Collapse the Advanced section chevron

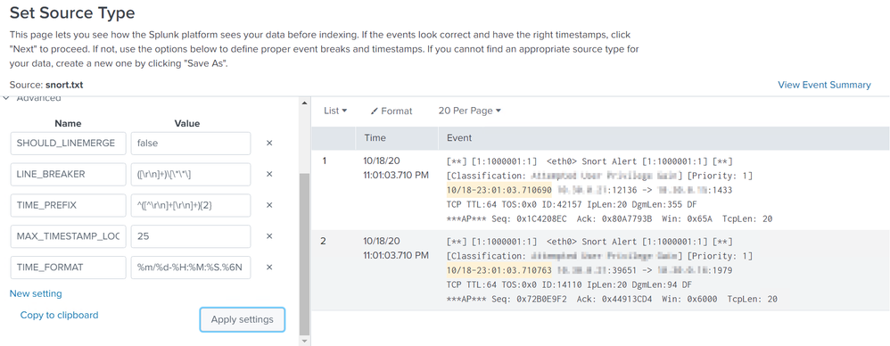(6, 98)
